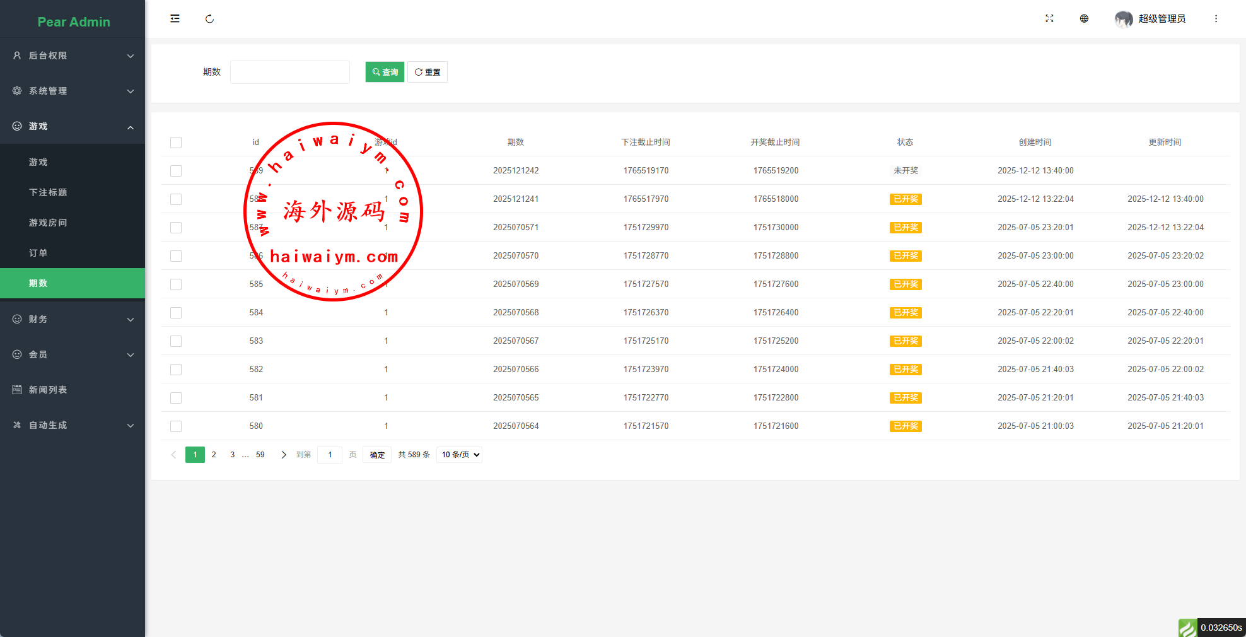This screenshot has height=637, width=1246.
Task: Tick the checkbox for period 2025121242
Action: (176, 171)
